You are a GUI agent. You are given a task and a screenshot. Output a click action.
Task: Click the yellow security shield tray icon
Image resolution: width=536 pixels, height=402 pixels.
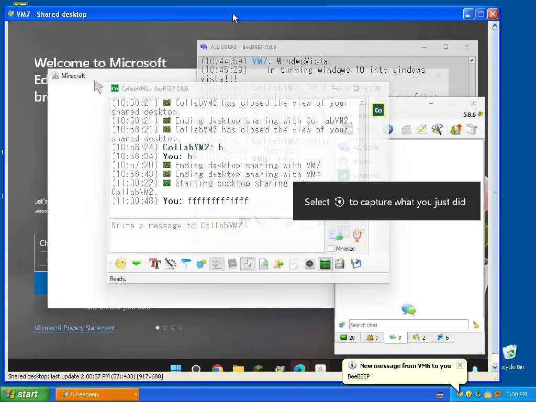(x=468, y=394)
